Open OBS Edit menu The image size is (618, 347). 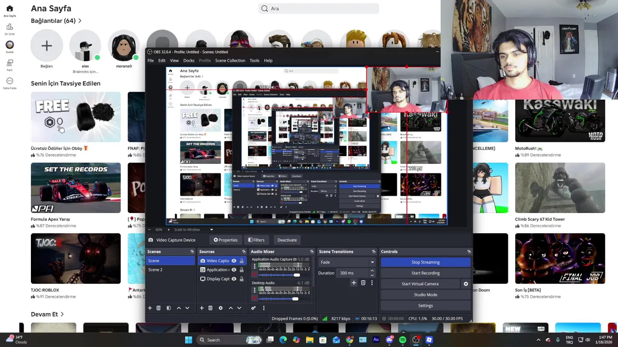(x=162, y=61)
